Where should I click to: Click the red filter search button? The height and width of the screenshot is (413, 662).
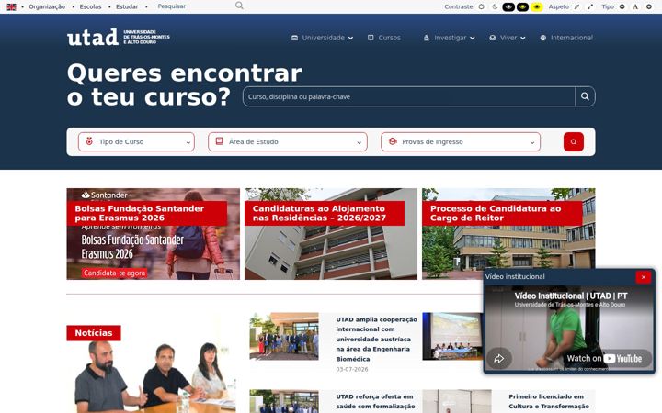(x=574, y=142)
